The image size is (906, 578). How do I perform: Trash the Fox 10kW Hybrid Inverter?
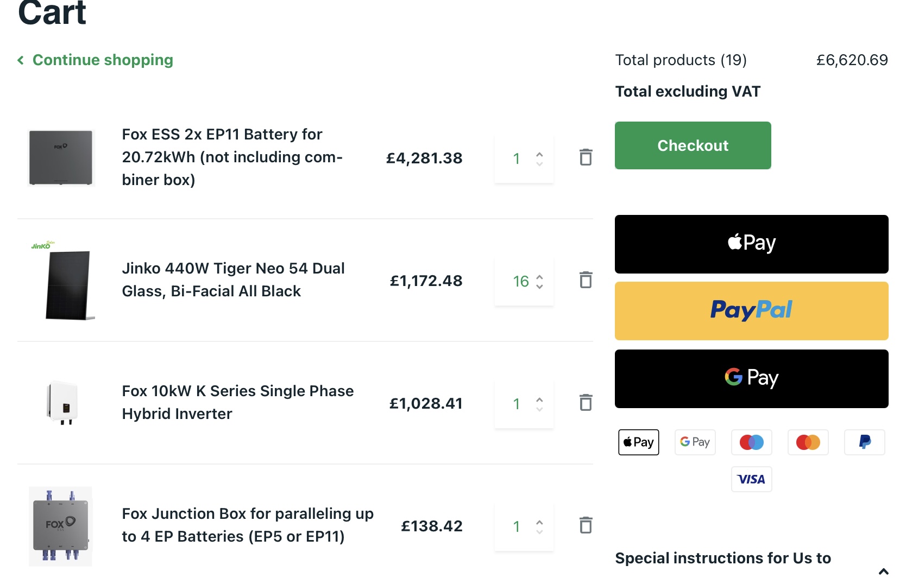586,403
